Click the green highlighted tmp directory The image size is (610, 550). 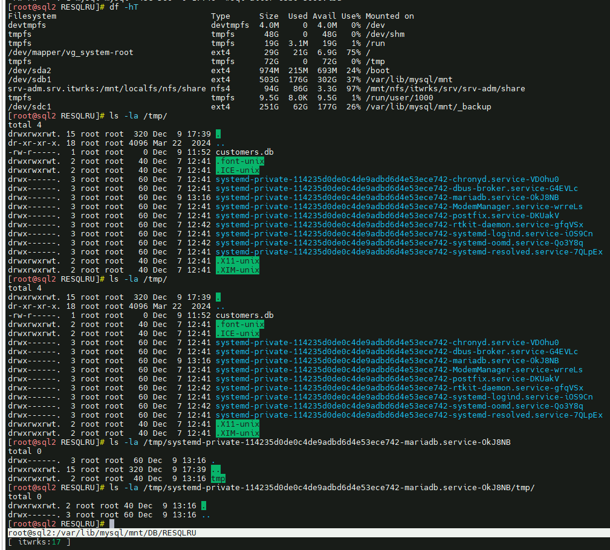218,478
